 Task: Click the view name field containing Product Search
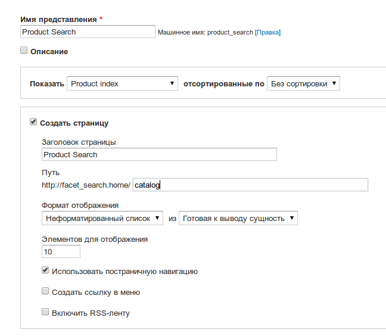pyautogui.click(x=88, y=32)
